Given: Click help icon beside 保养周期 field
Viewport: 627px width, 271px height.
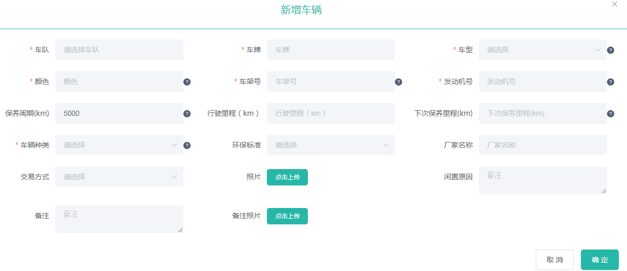Looking at the screenshot, I should (187, 114).
